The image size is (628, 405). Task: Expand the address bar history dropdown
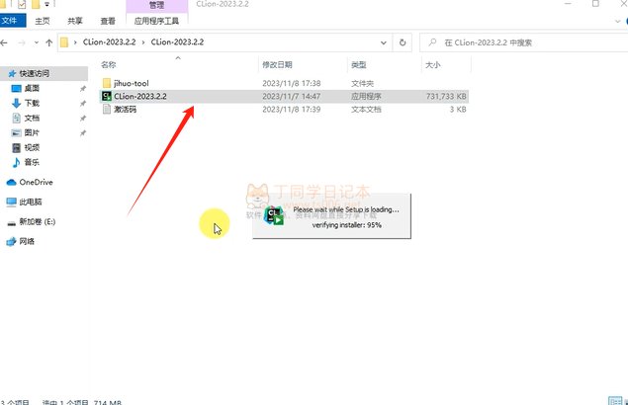click(384, 42)
